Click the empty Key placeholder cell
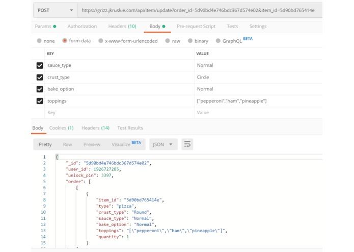Viewport: 354px width, 252px height. [x=119, y=113]
